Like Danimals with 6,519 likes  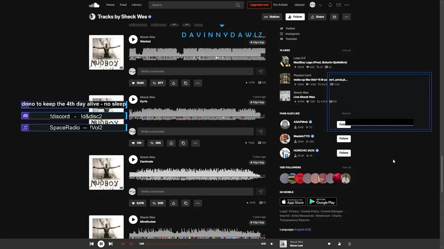(x=138, y=203)
